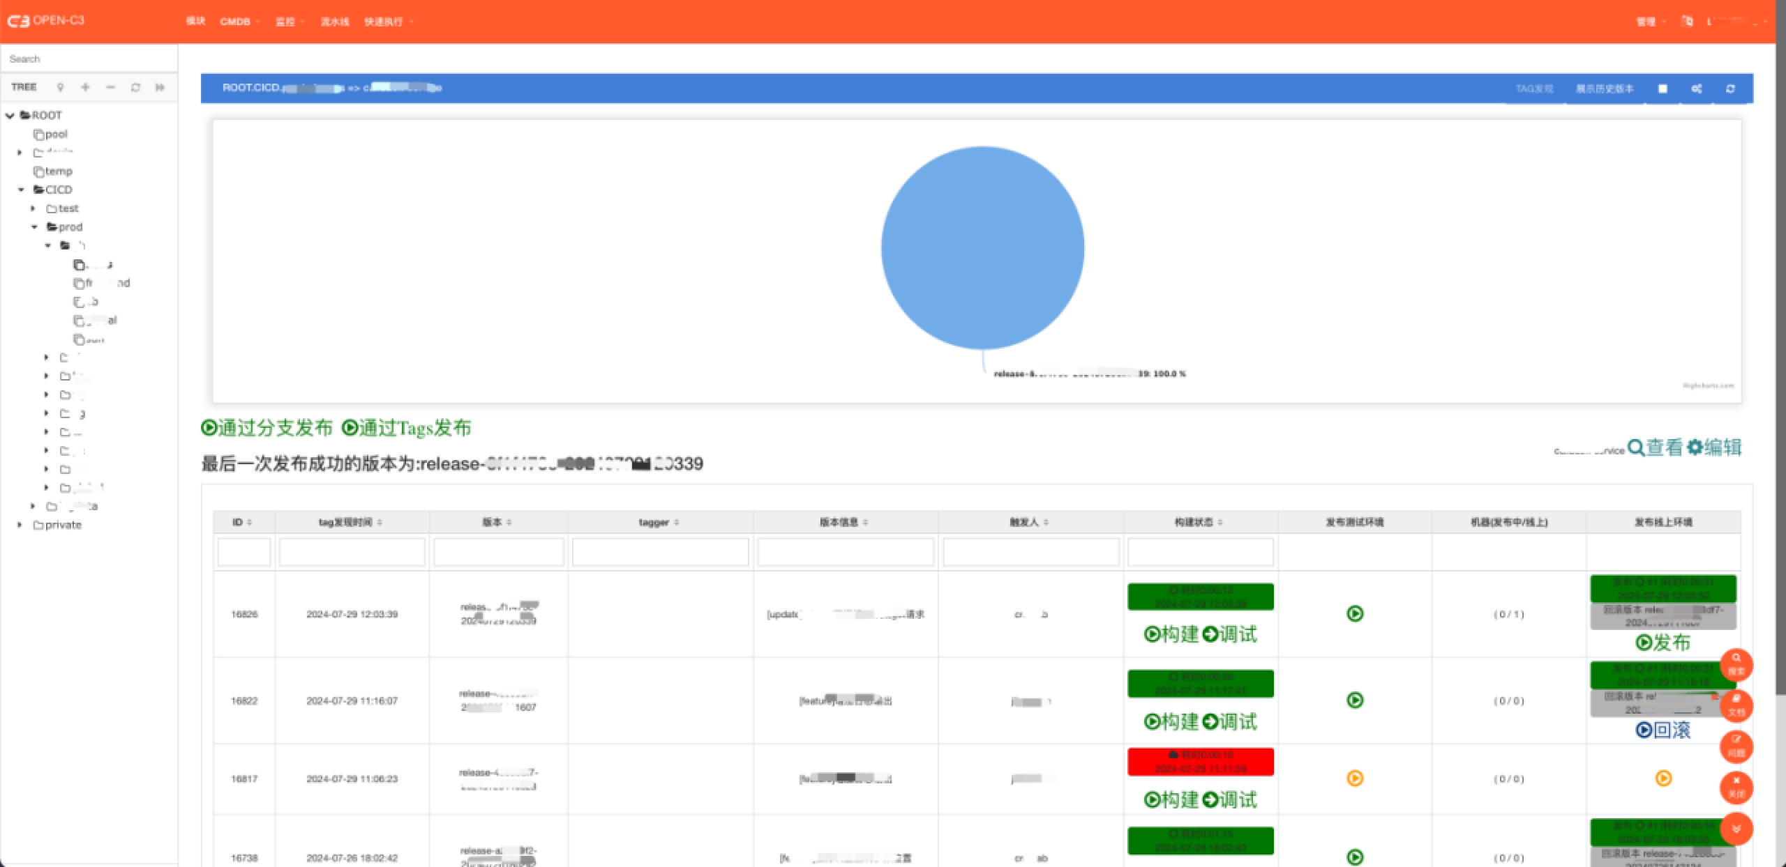This screenshot has width=1786, height=867.
Task: Click the plus icon in TREE toolbar
Action: 85,87
